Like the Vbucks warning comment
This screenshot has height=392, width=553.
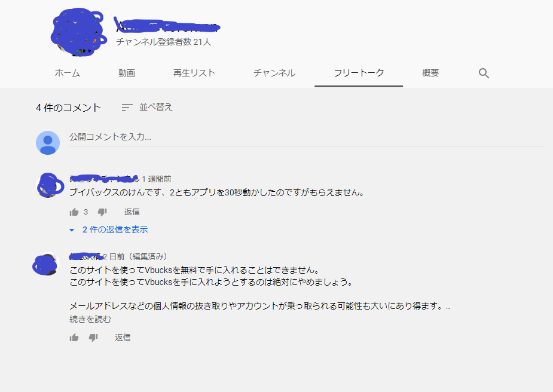pos(74,338)
